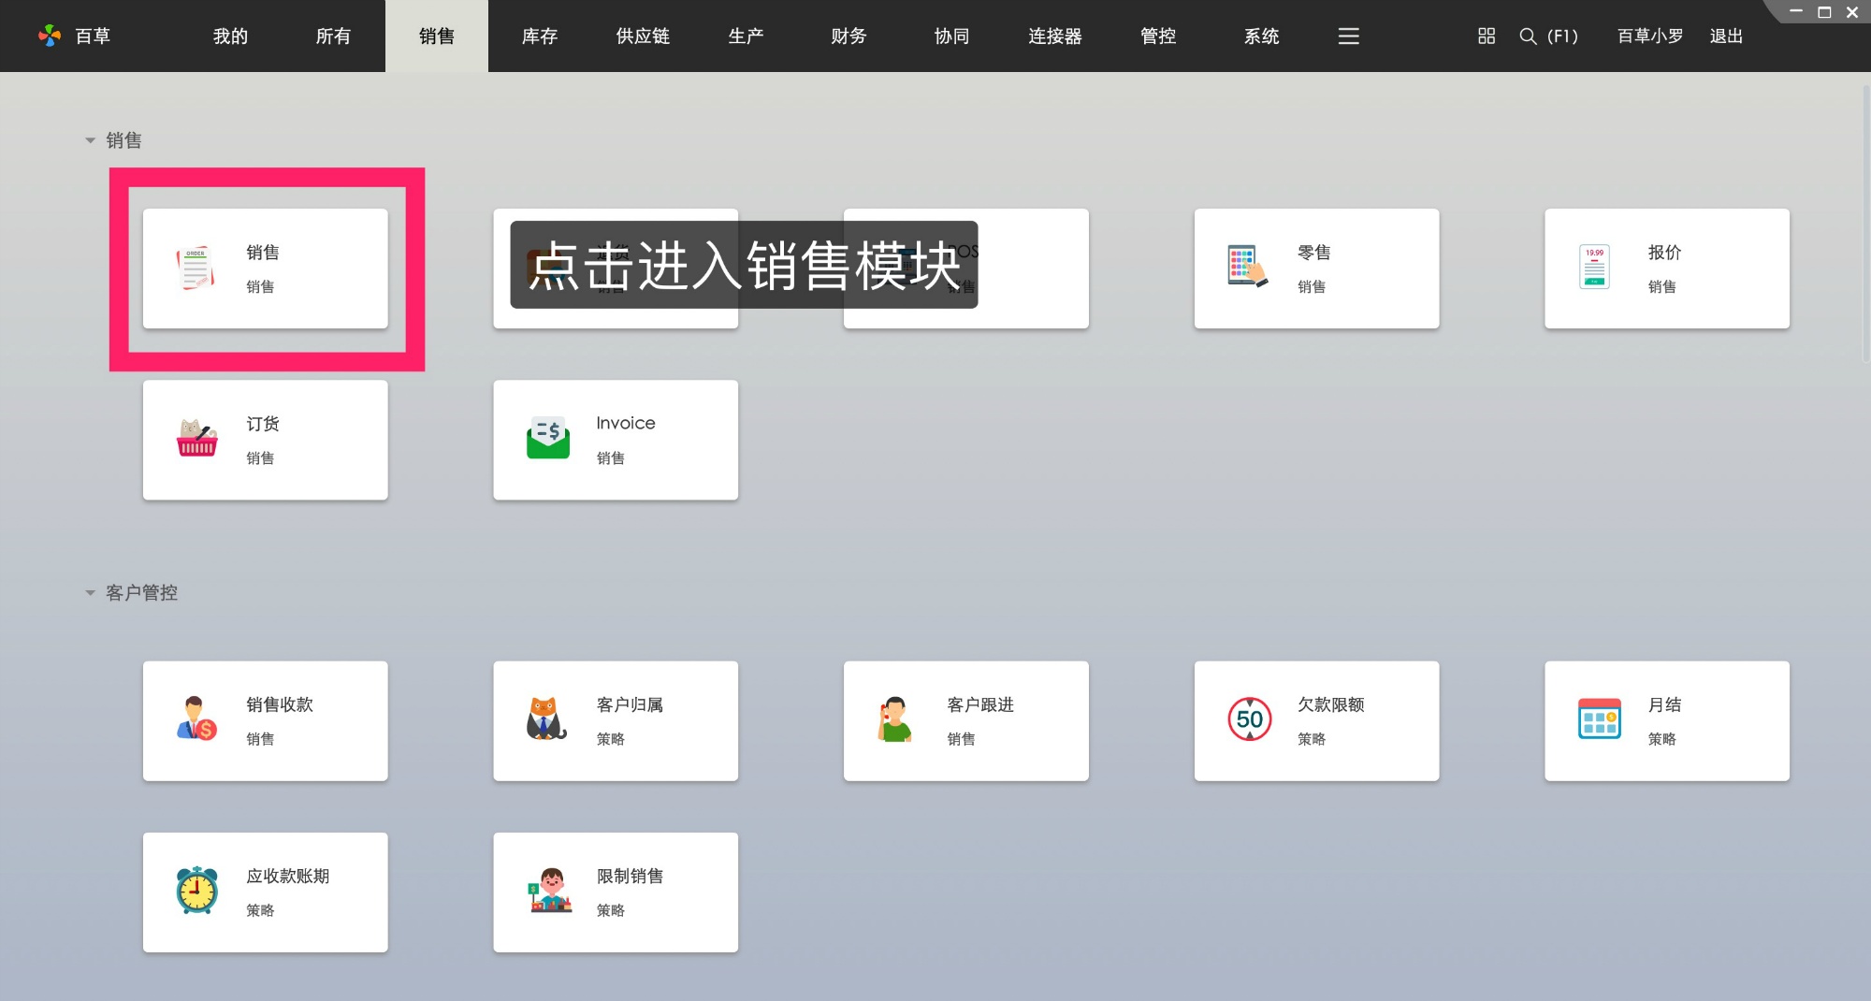Open the 月结 monthly settlement module

coord(1666,720)
